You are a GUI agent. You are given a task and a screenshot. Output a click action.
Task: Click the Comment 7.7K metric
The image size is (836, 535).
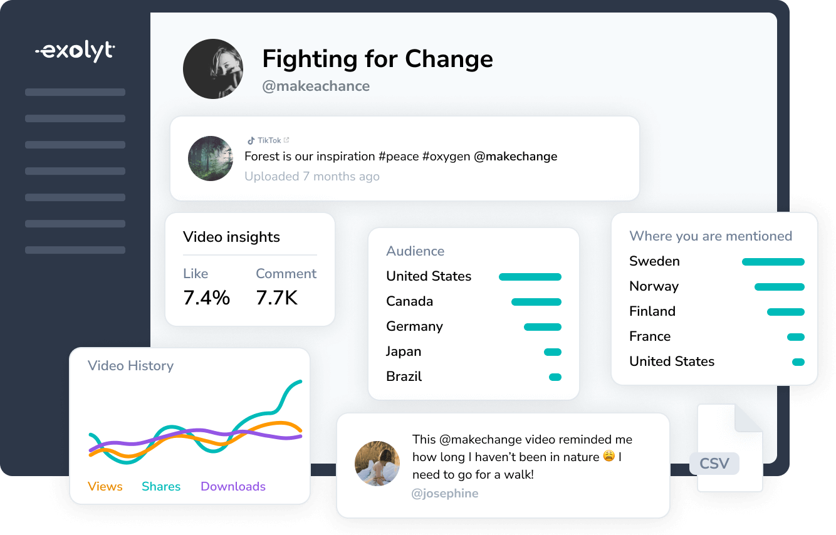click(x=286, y=288)
